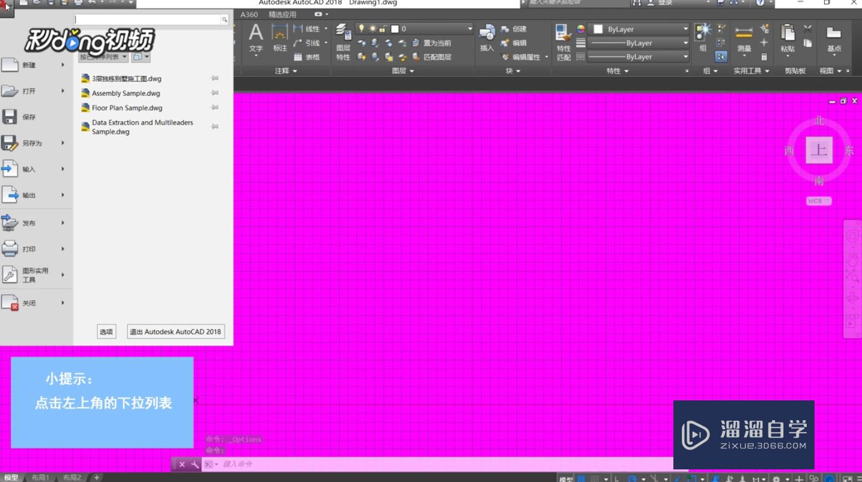Click the copy icon in the 剪贴板 panel
The height and width of the screenshot is (482, 862).
pyautogui.click(x=808, y=43)
